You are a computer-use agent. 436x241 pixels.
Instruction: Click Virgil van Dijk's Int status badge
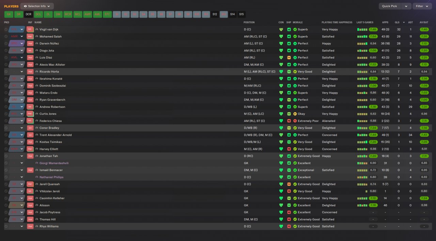pos(30,29)
